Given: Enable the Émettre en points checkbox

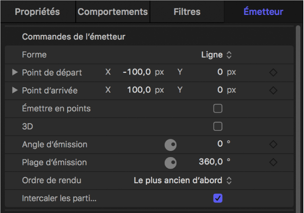Looking at the screenshot, I should pyautogui.click(x=218, y=108).
